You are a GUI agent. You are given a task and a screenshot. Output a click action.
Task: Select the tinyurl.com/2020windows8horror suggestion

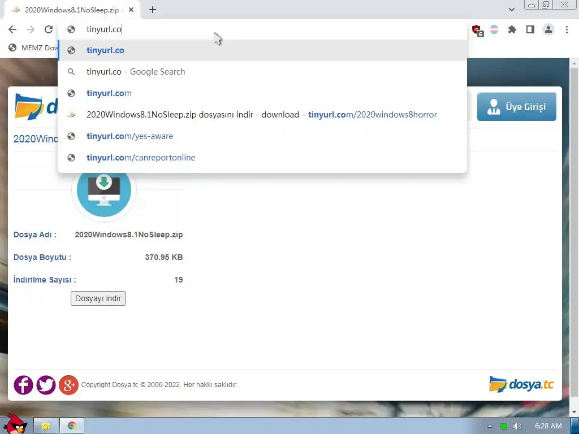(x=262, y=114)
